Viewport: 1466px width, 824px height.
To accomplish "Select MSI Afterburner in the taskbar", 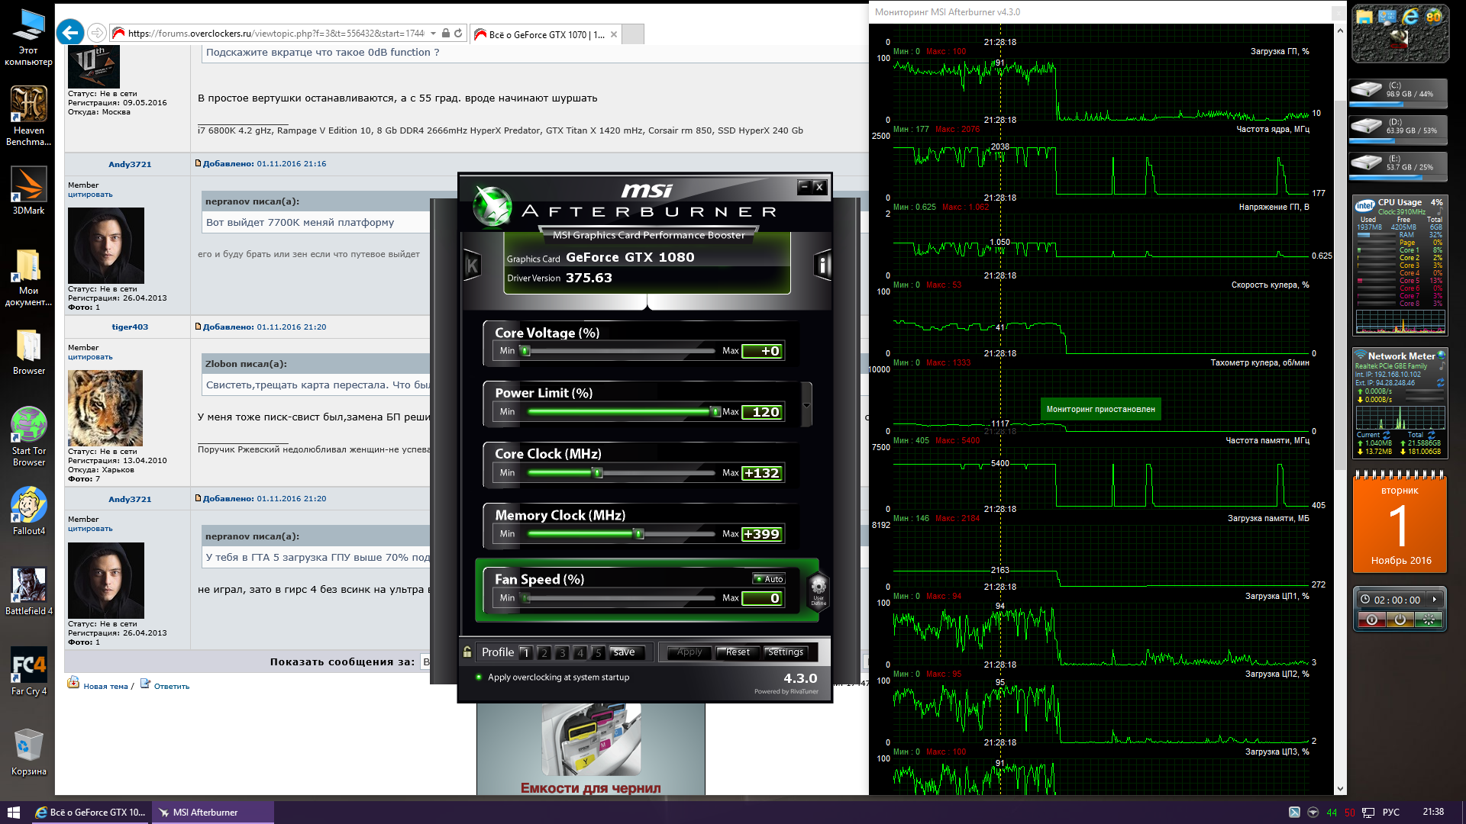I will 205,813.
